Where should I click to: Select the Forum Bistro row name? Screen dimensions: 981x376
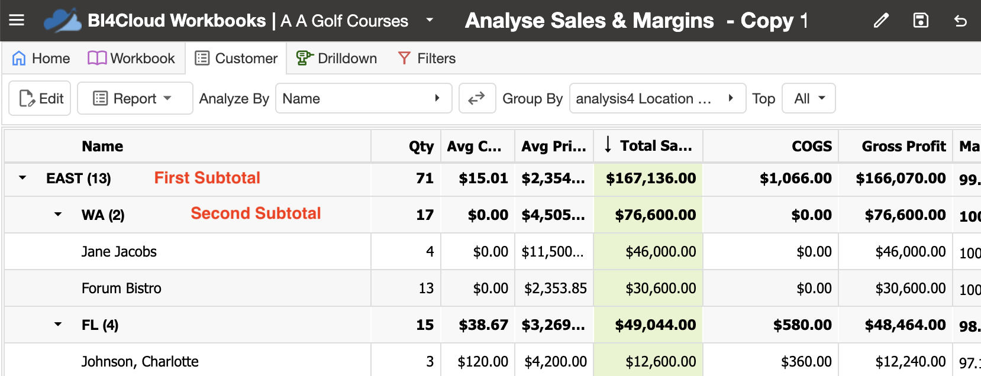click(121, 289)
